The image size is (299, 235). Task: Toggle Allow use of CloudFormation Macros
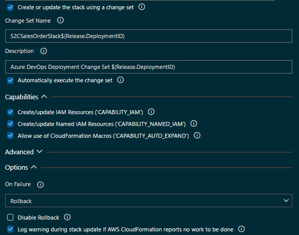point(10,136)
